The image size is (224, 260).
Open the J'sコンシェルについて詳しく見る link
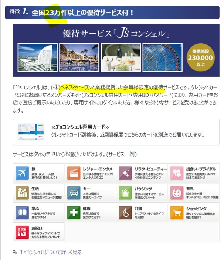coord(51,252)
